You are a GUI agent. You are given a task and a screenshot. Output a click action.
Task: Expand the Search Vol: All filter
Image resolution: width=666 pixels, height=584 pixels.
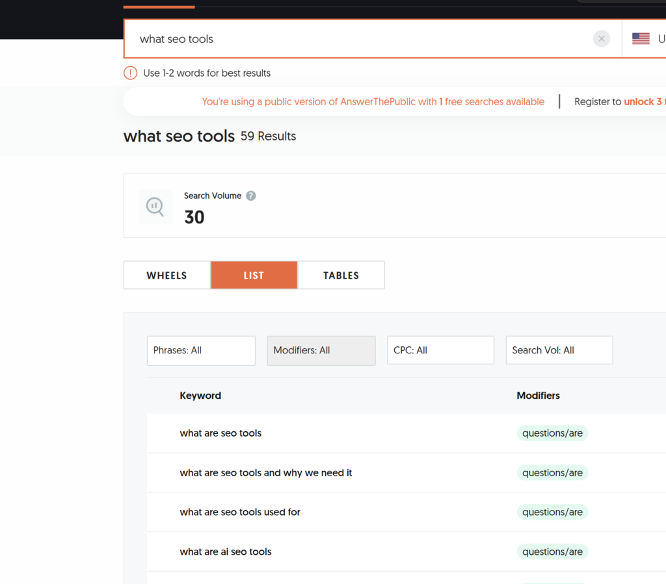(559, 350)
